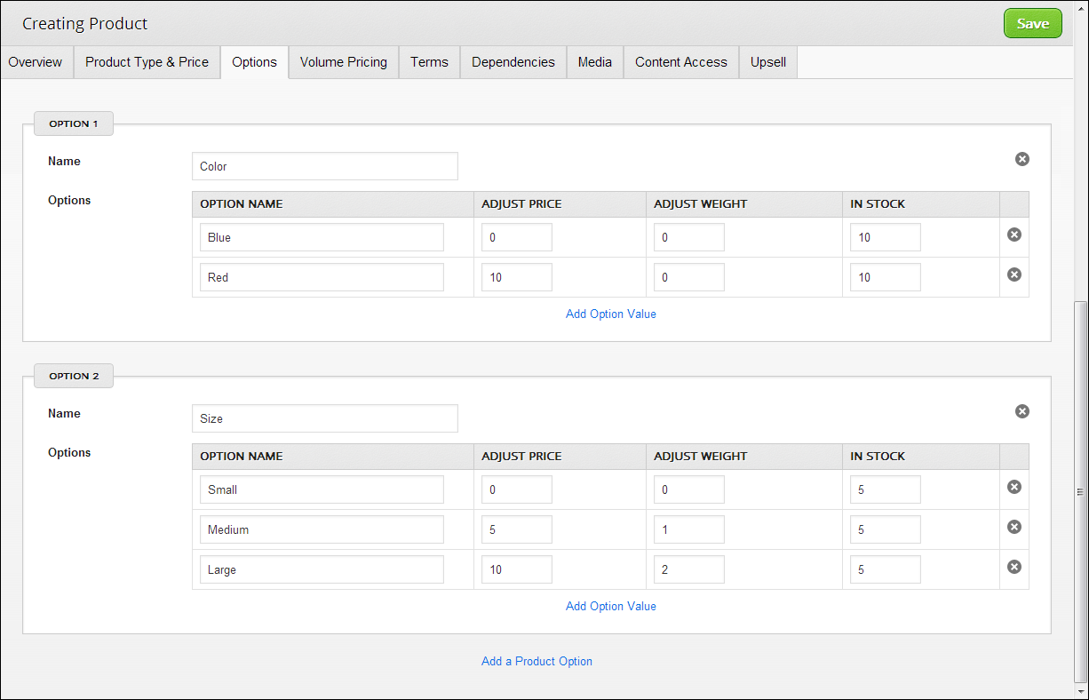
Task: Delete the Large option value row
Action: (x=1014, y=567)
